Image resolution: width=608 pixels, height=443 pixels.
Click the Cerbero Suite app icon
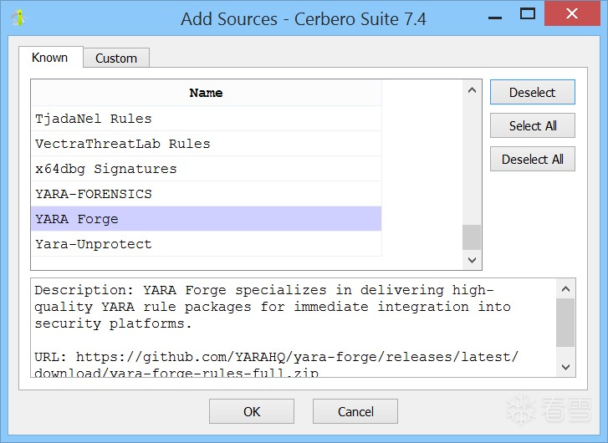(18, 17)
